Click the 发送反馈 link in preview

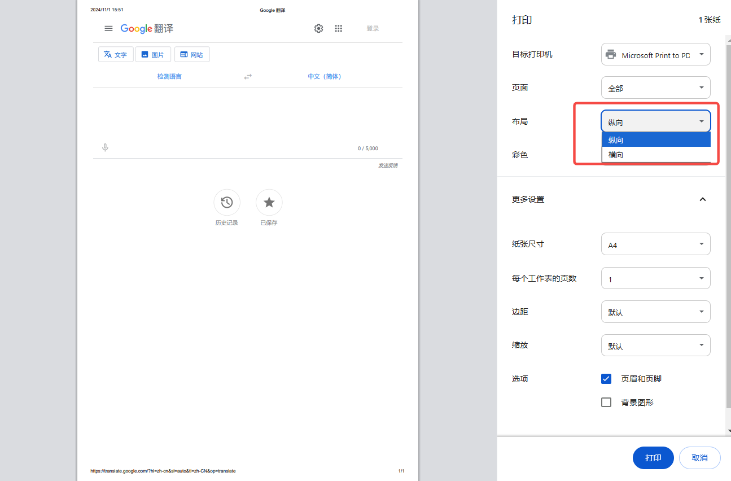(x=388, y=165)
